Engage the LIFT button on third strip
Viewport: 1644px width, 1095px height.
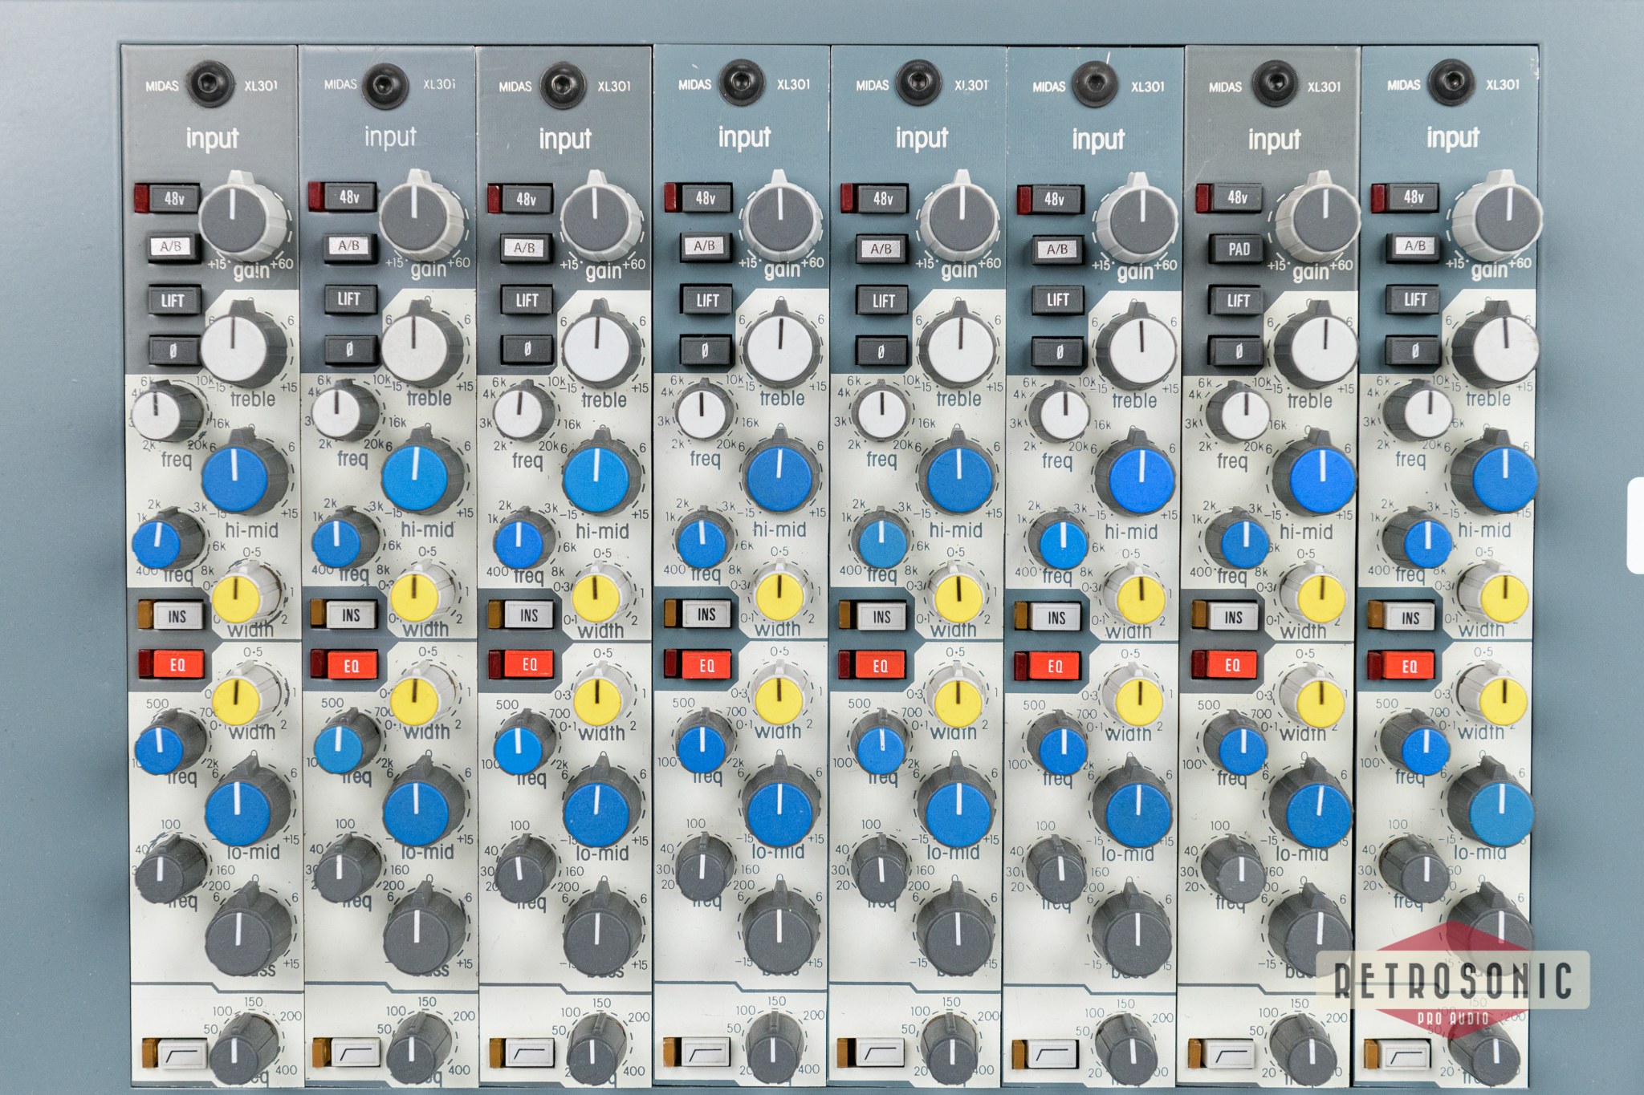click(527, 301)
